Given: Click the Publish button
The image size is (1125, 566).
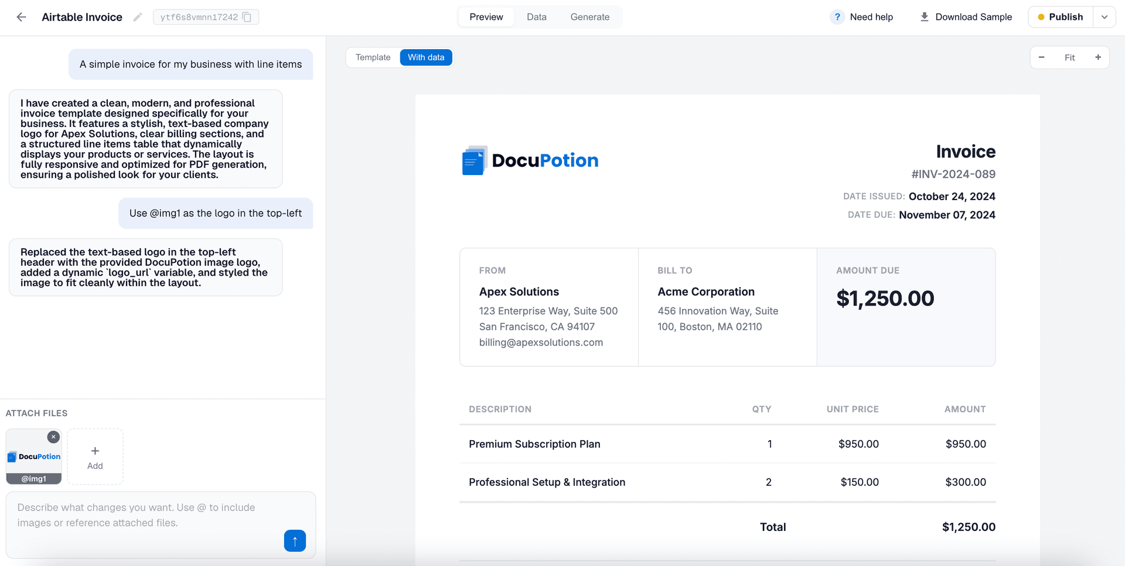Looking at the screenshot, I should 1061,17.
